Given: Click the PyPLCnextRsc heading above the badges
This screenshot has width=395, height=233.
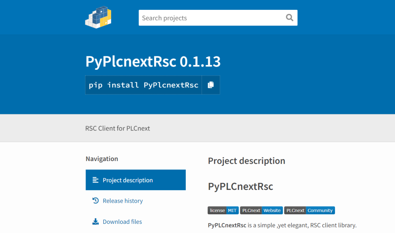Looking at the screenshot, I should [240, 187].
